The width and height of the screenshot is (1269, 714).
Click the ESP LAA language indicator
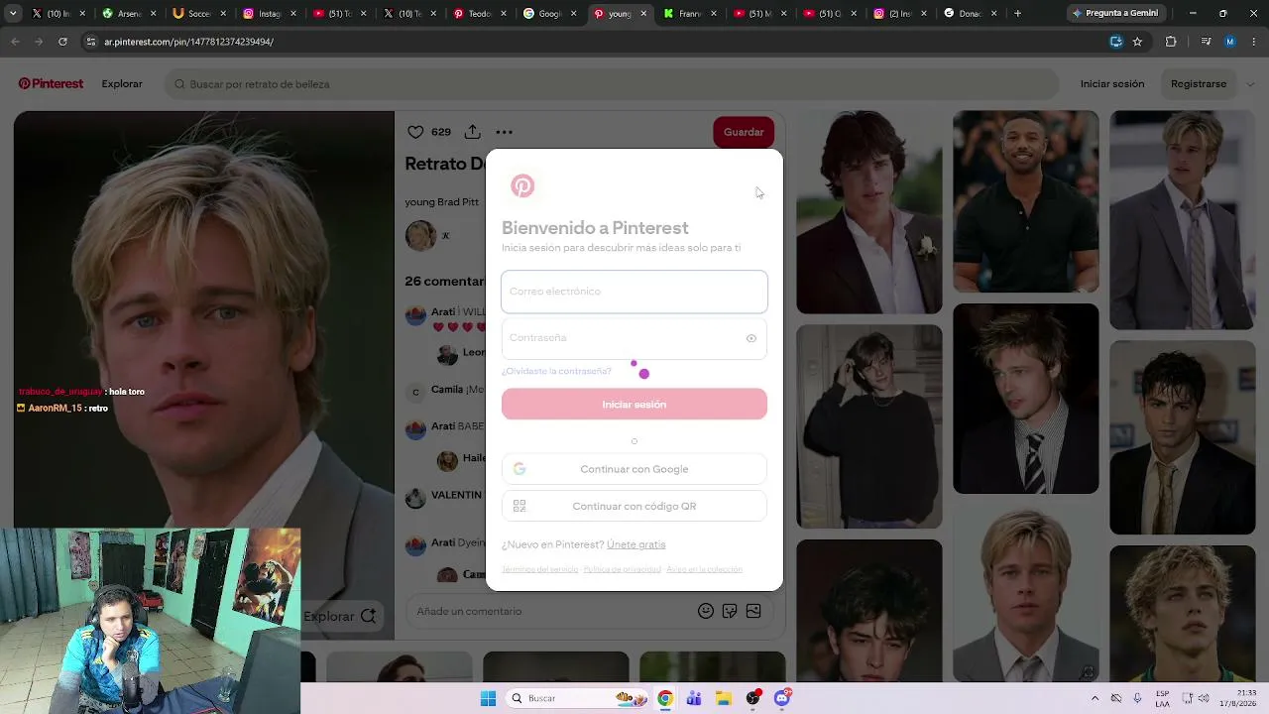[x=1163, y=698]
